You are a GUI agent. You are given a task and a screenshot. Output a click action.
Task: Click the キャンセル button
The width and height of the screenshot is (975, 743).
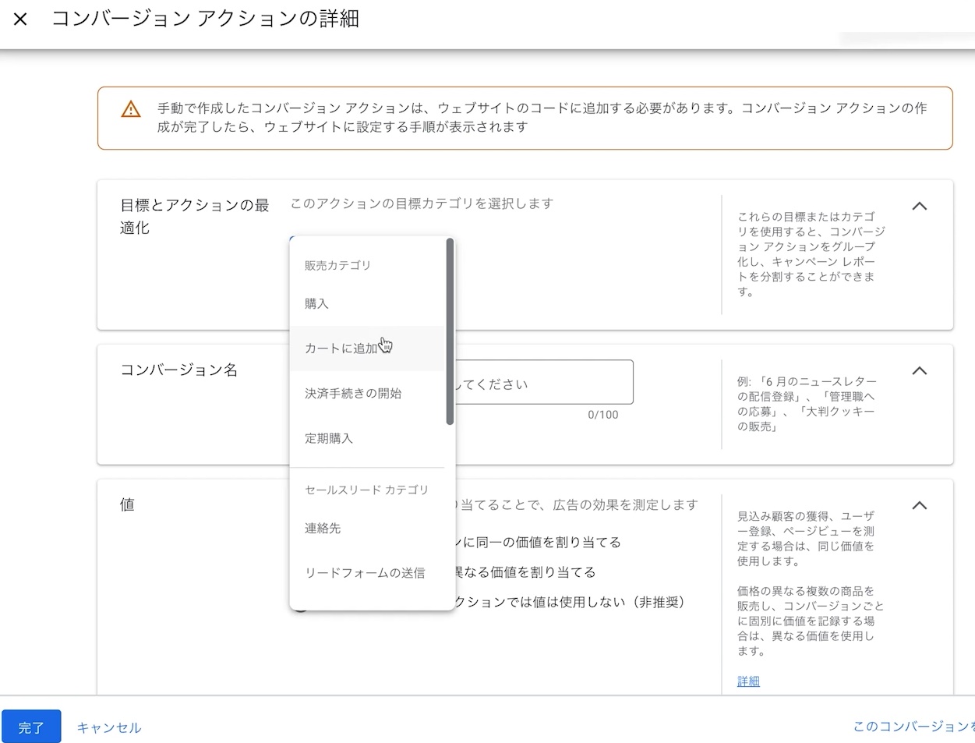tap(109, 727)
